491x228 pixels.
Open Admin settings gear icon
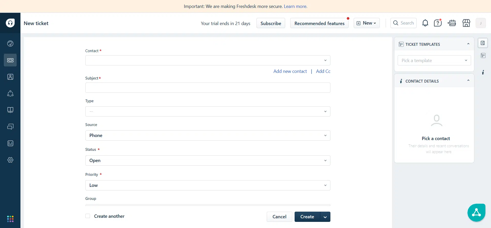tap(10, 160)
